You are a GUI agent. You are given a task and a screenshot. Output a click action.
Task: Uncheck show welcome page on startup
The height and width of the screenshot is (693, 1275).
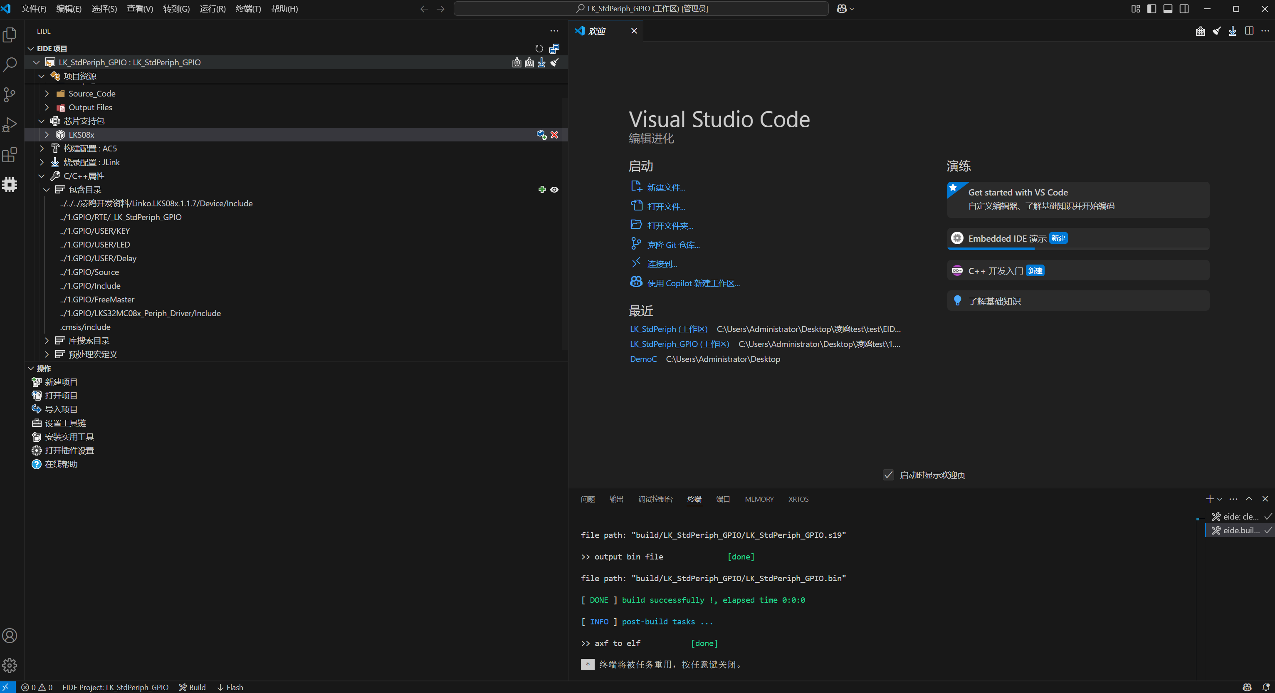click(888, 475)
